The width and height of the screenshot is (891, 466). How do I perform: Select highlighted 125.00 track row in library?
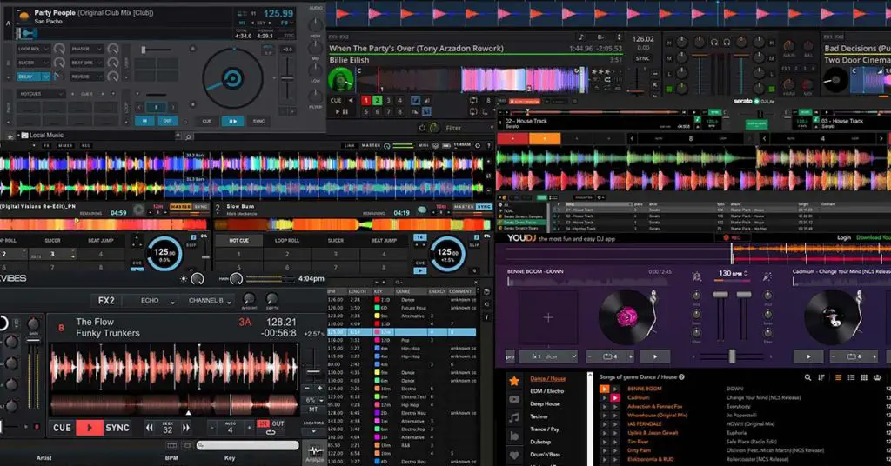[x=401, y=332]
